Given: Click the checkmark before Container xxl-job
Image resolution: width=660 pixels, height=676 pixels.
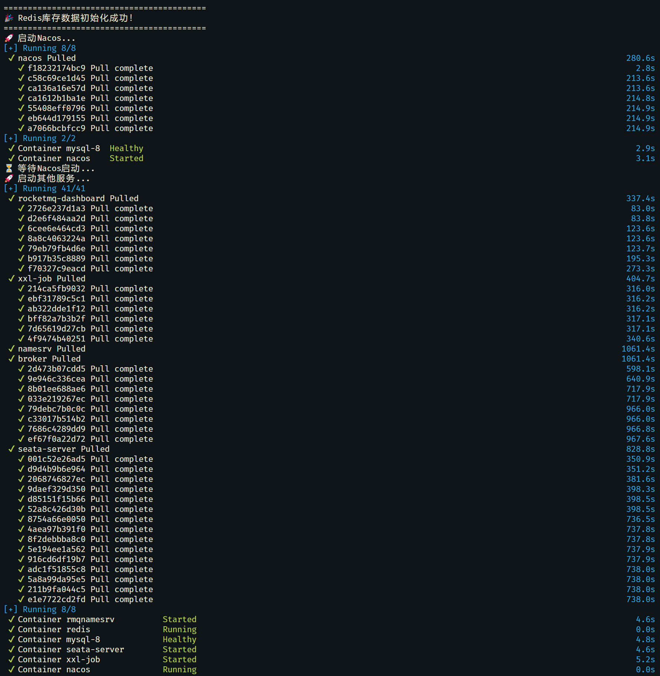Looking at the screenshot, I should [x=12, y=659].
